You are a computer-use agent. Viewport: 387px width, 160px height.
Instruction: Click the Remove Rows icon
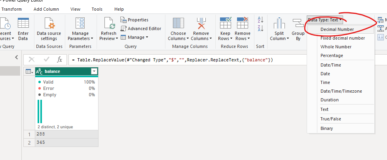point(242,23)
